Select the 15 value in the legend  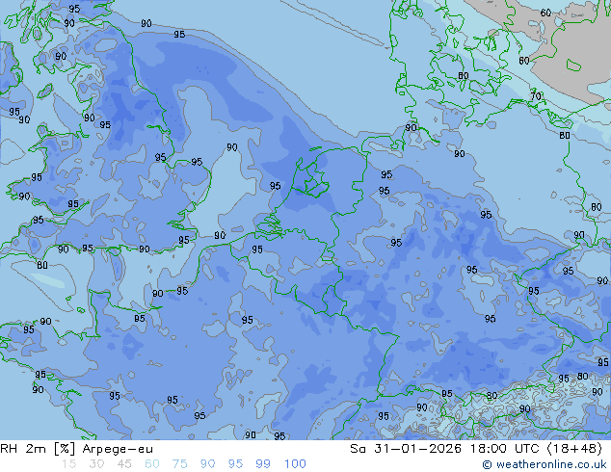click(68, 464)
